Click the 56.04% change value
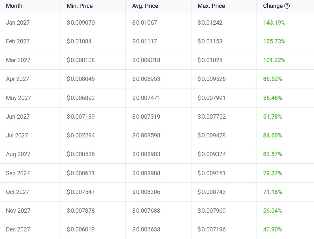 point(272,211)
